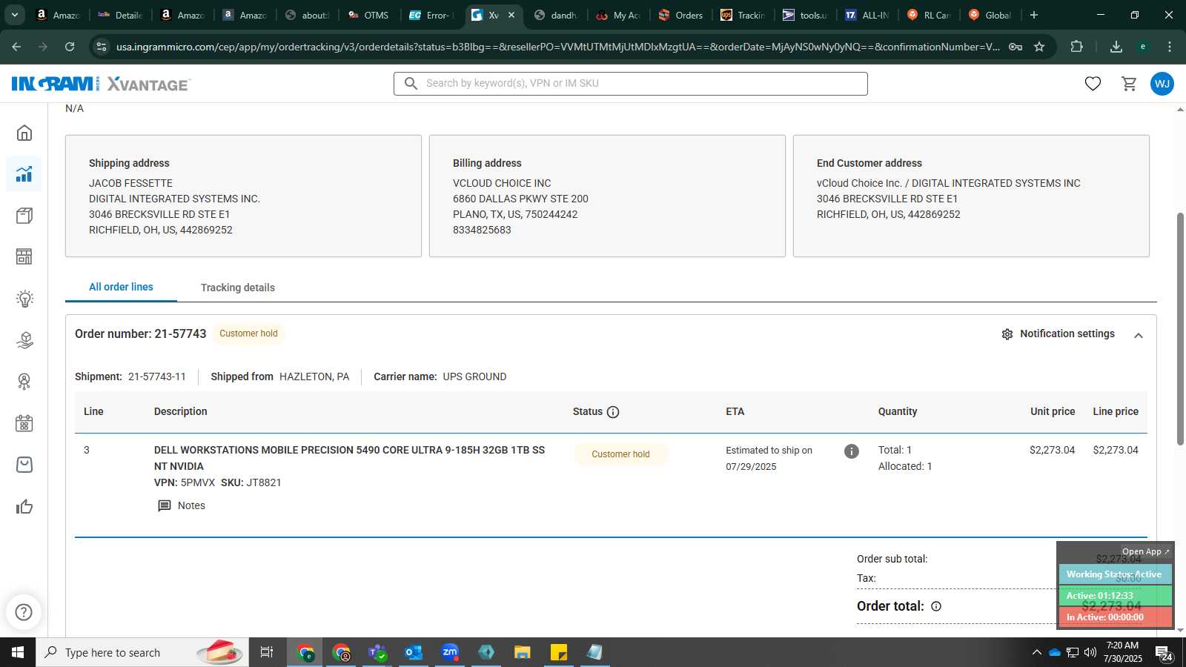Click the award ribbon sidebar icon
This screenshot has width=1186, height=667.
pyautogui.click(x=24, y=382)
